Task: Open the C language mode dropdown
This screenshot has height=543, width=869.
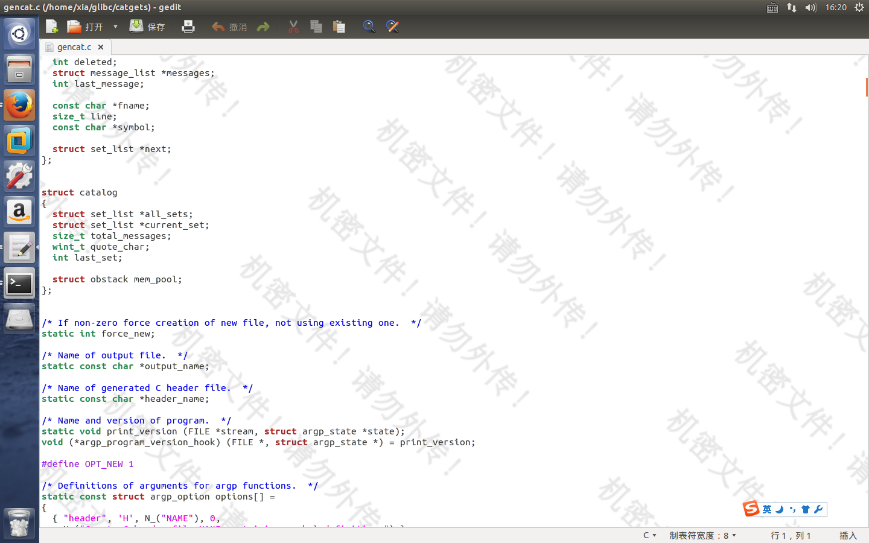Action: pos(649,535)
